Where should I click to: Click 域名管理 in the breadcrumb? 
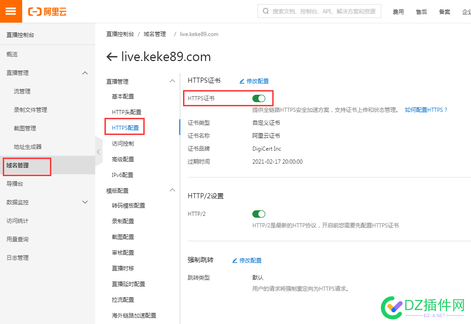coord(155,34)
